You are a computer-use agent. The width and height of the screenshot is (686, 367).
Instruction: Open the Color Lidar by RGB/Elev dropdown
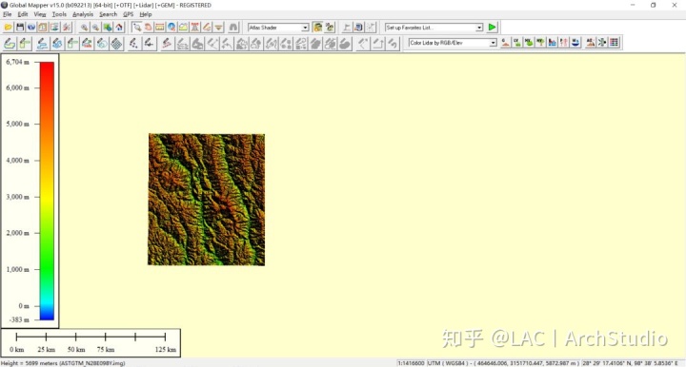453,43
